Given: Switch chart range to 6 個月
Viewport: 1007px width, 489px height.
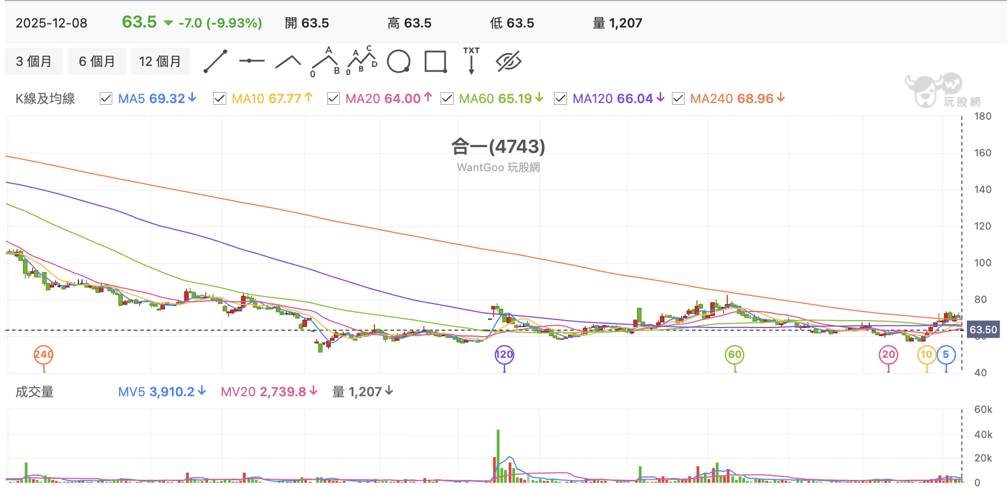Looking at the screenshot, I should click(97, 61).
